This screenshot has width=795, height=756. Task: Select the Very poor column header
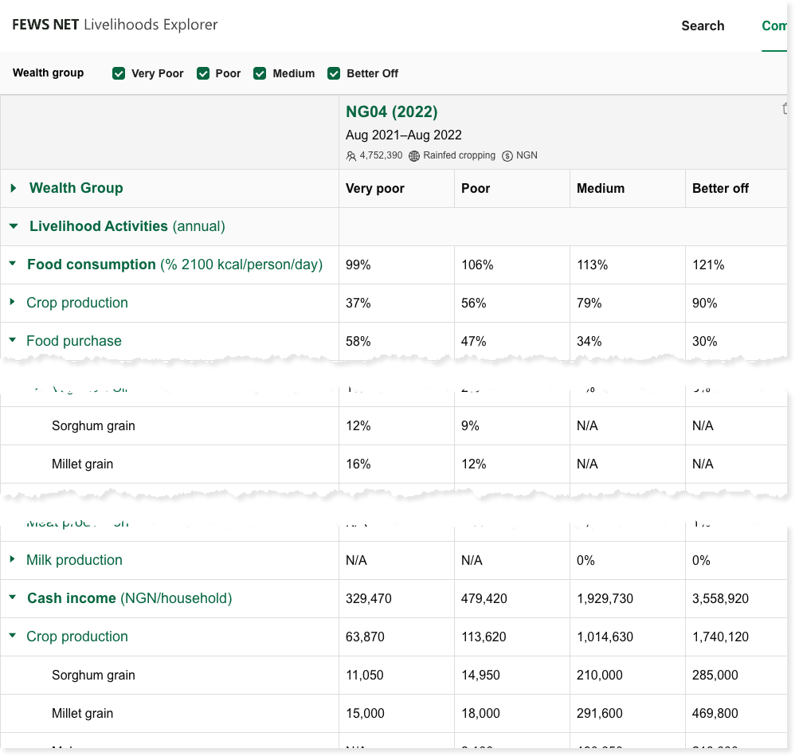coord(375,189)
